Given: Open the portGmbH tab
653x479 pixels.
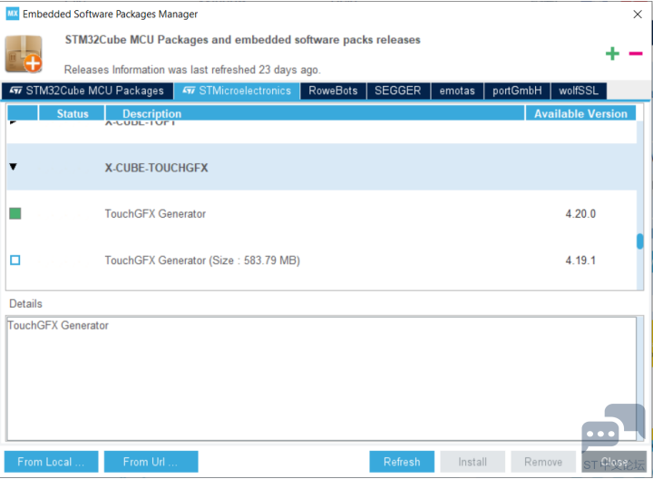Looking at the screenshot, I should click(x=517, y=91).
